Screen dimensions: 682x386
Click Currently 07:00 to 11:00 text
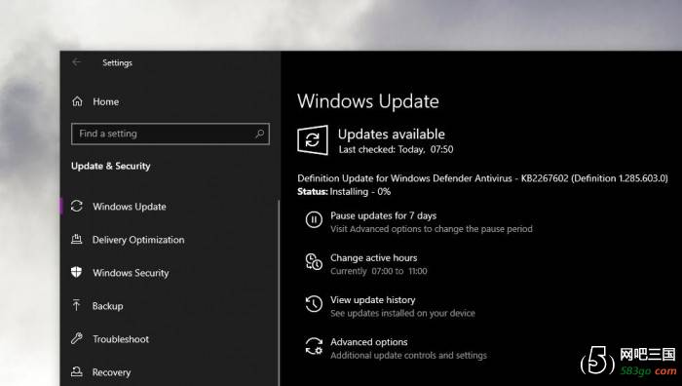point(378,271)
